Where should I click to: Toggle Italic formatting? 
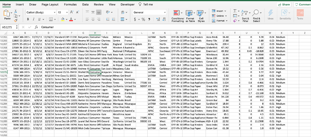click(33, 19)
